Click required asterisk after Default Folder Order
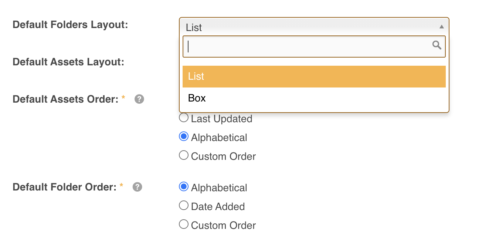The width and height of the screenshot is (499, 237). point(121,186)
